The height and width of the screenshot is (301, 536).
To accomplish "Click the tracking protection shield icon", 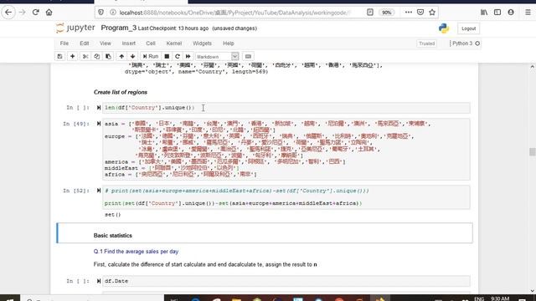I will click(100, 13).
